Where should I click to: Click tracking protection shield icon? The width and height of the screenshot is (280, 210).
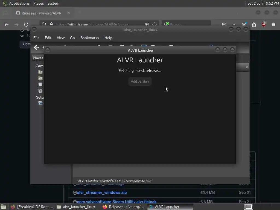pyautogui.click(x=44, y=24)
